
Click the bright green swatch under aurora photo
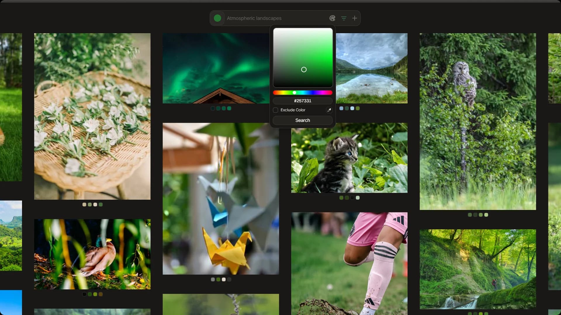pos(229,108)
